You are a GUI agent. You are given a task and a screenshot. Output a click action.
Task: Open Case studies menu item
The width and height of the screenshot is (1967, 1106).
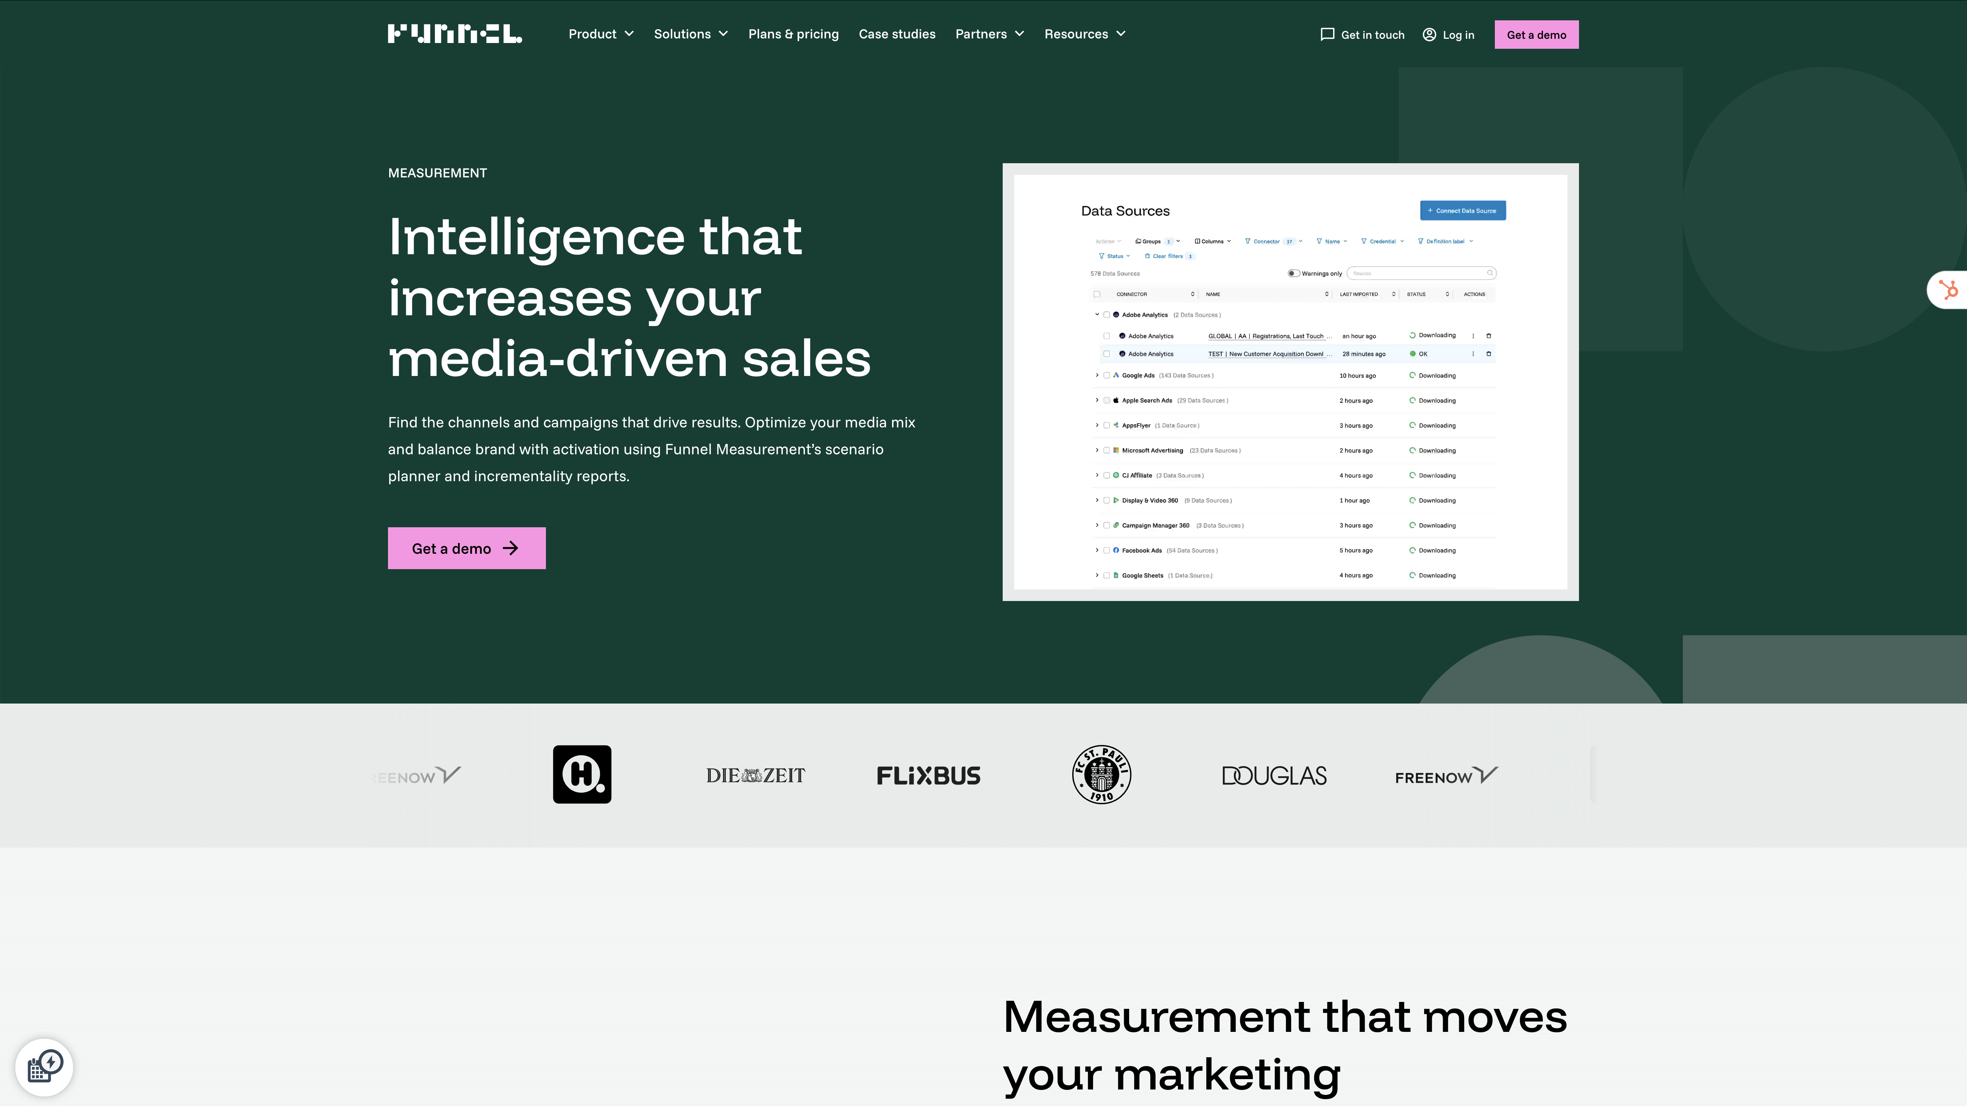point(896,34)
